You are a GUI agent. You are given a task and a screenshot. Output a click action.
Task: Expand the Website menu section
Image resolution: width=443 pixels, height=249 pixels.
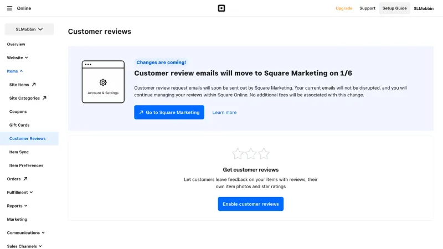pos(18,58)
